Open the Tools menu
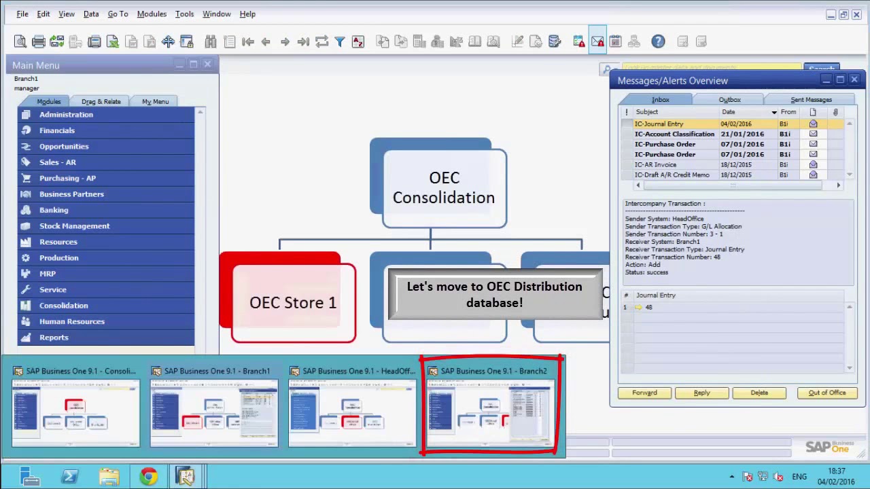Screen dimensions: 870x489 [184, 14]
